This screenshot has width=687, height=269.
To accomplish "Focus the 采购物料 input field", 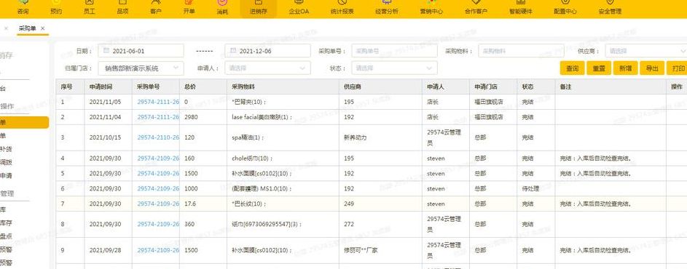I will (x=522, y=51).
